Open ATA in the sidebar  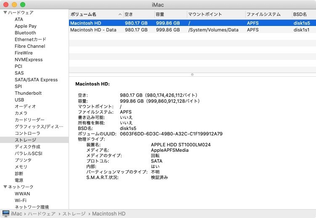pyautogui.click(x=19, y=19)
